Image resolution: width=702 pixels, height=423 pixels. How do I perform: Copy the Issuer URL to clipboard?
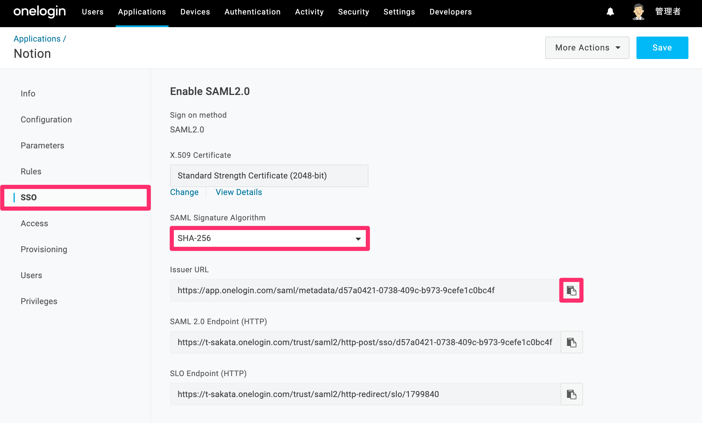point(572,291)
